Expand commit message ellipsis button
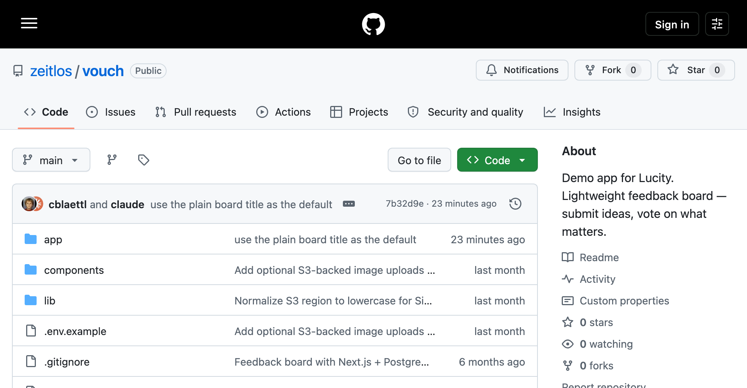This screenshot has height=388, width=747. tap(349, 204)
